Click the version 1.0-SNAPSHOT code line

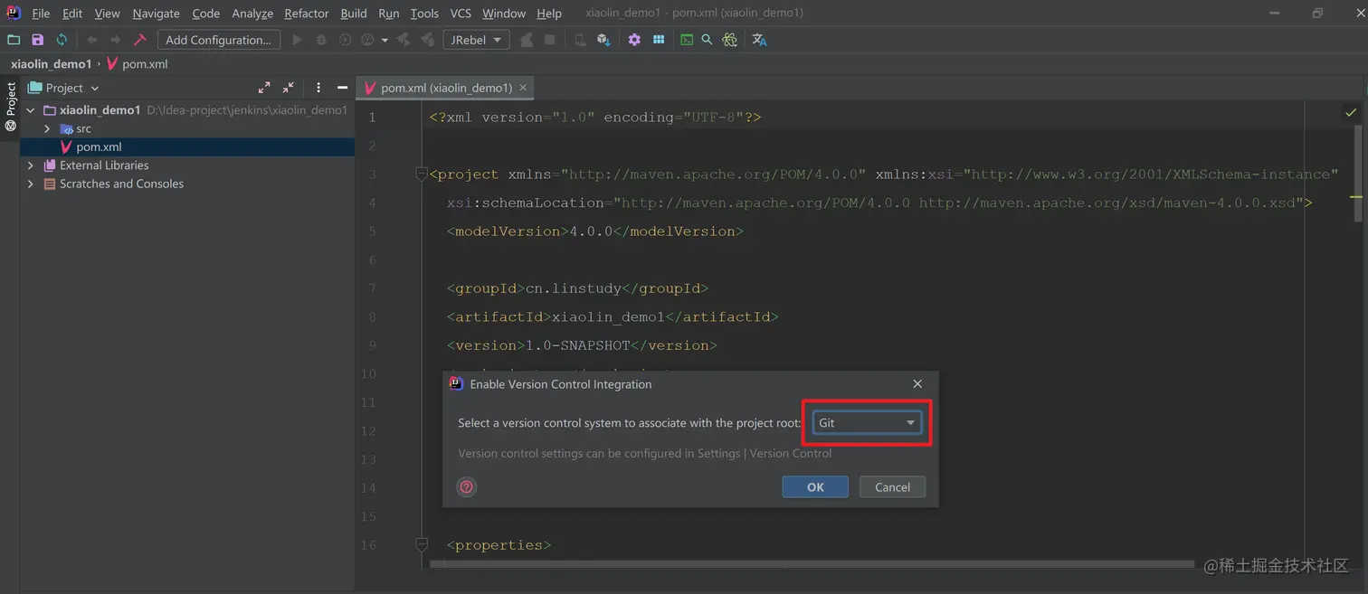tap(581, 345)
